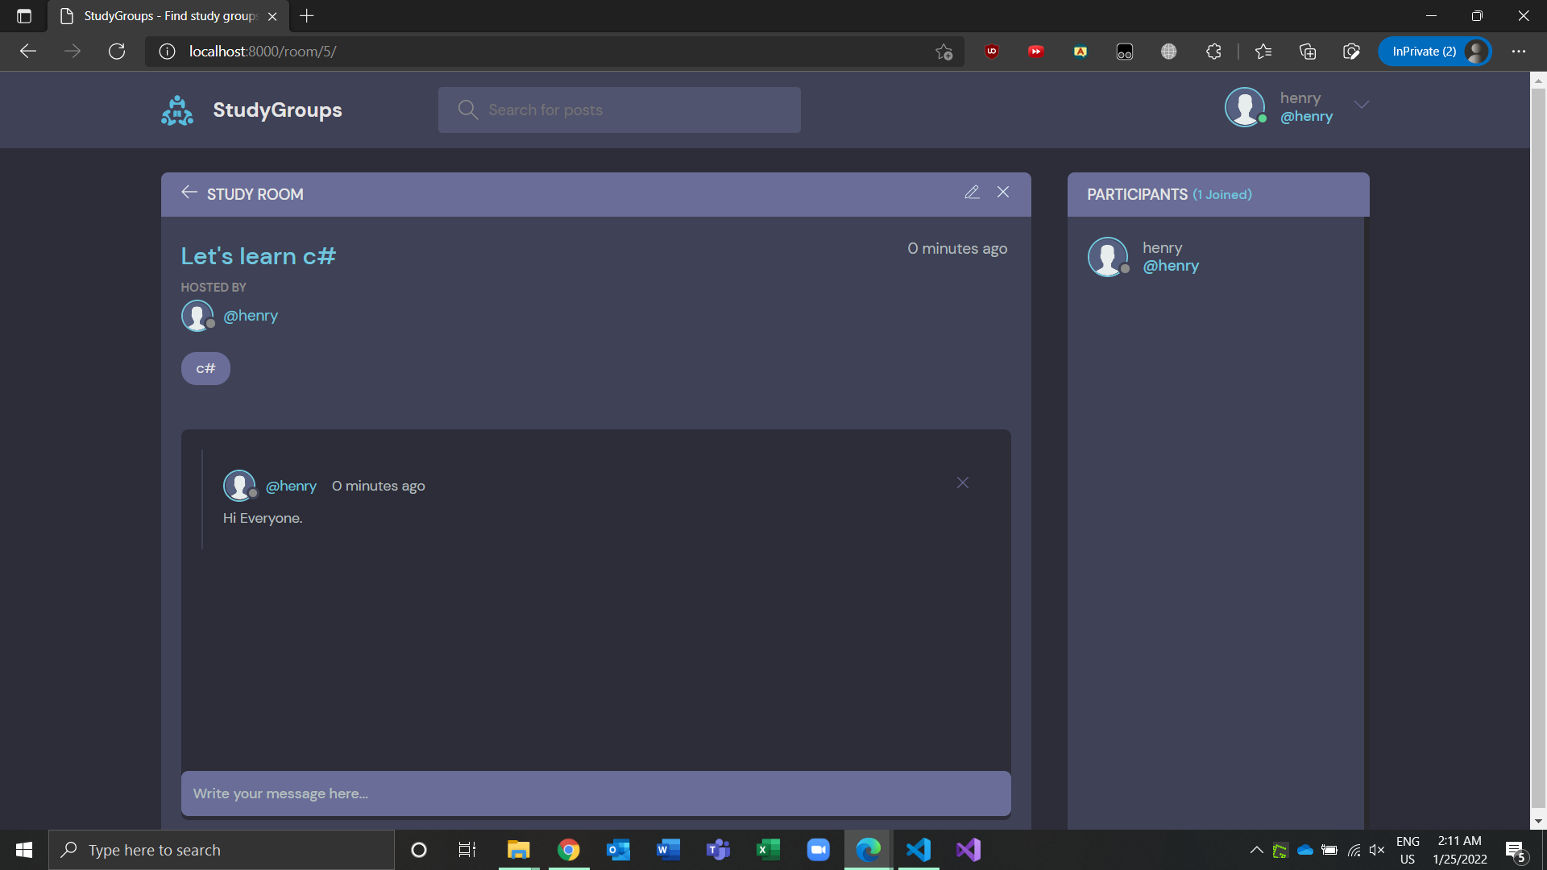
Task: Select the c# topic tag
Action: pos(205,368)
